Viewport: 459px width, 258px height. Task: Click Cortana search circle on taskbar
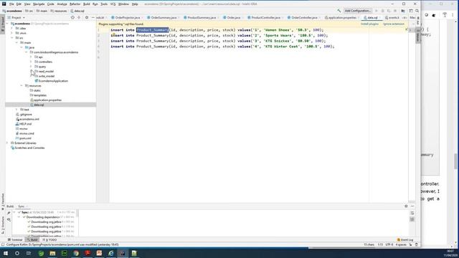point(17,253)
